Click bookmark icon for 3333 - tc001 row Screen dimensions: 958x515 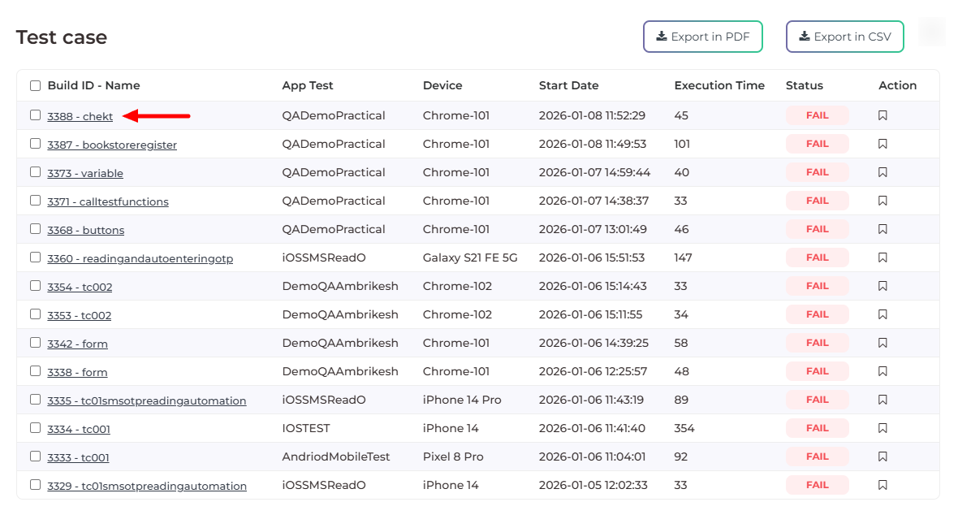pos(882,457)
